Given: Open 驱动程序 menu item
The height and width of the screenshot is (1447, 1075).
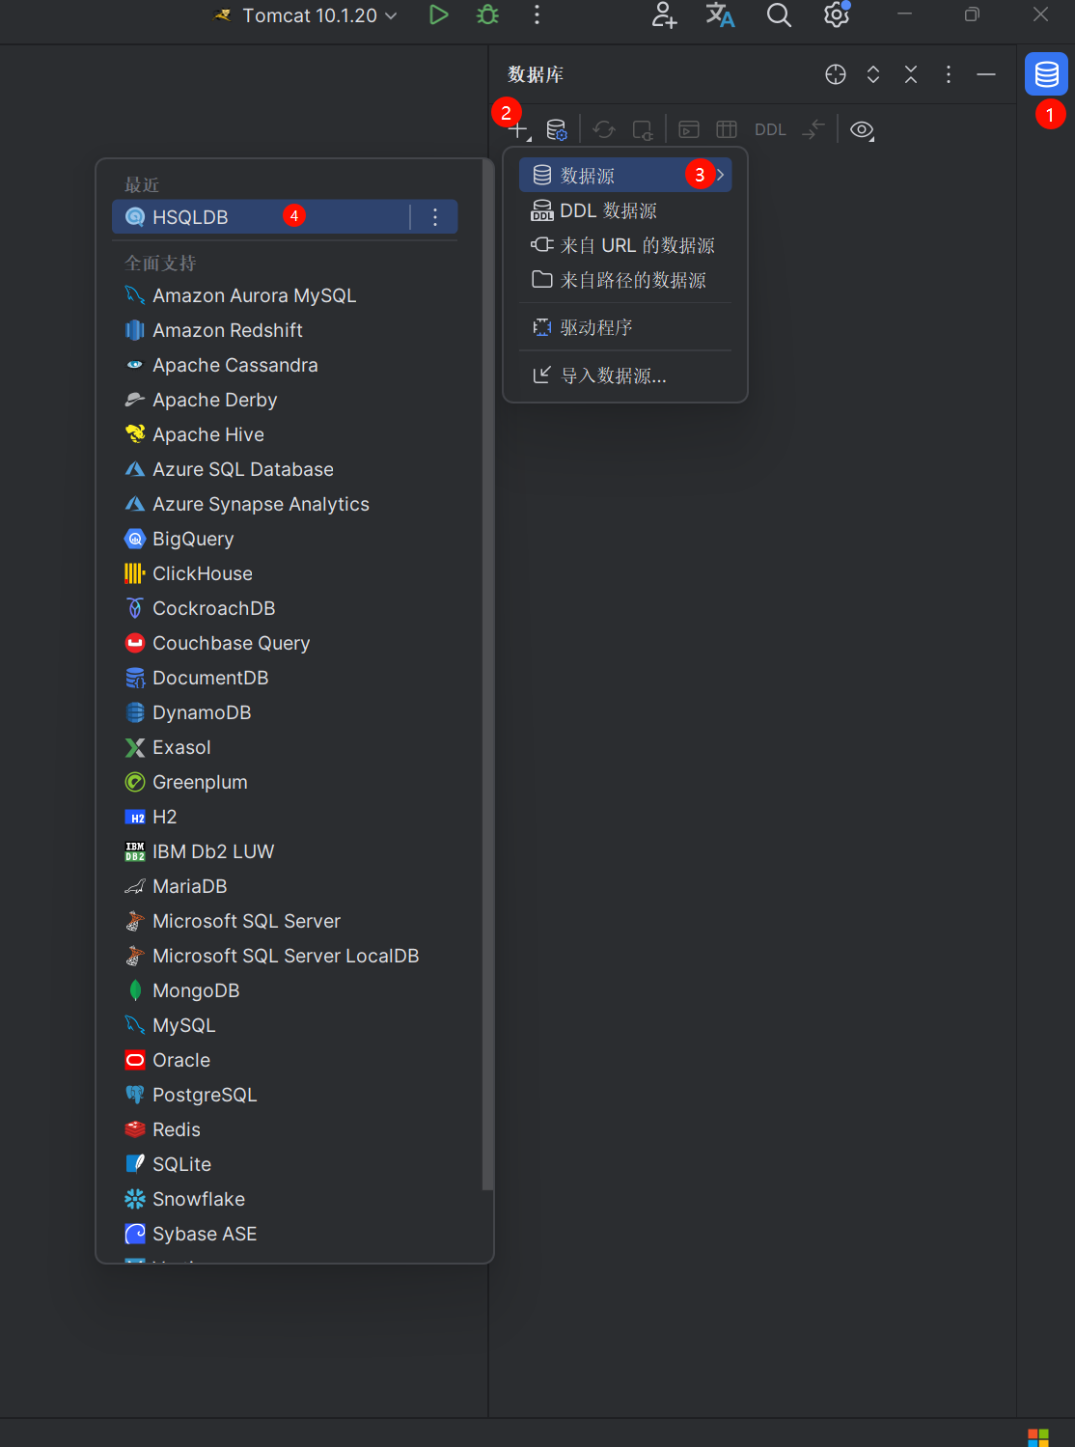Looking at the screenshot, I should [625, 327].
